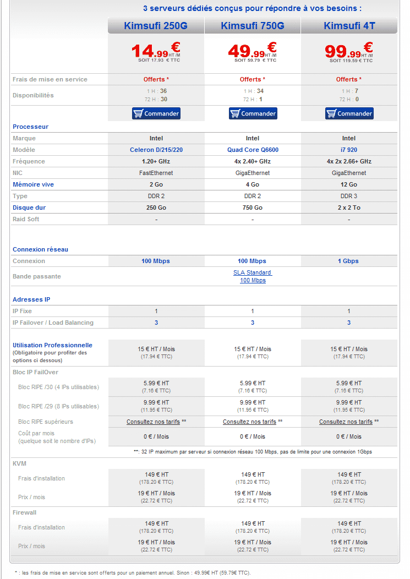Click the cart icon for Kimsufi 750G
This screenshot has width=410, height=579.
(235, 113)
